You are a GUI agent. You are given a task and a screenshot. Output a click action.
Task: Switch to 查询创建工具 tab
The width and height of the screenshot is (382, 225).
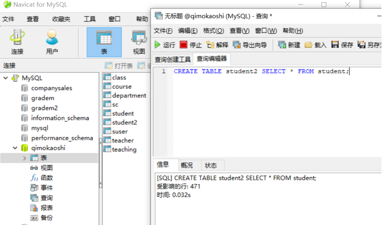click(x=172, y=59)
